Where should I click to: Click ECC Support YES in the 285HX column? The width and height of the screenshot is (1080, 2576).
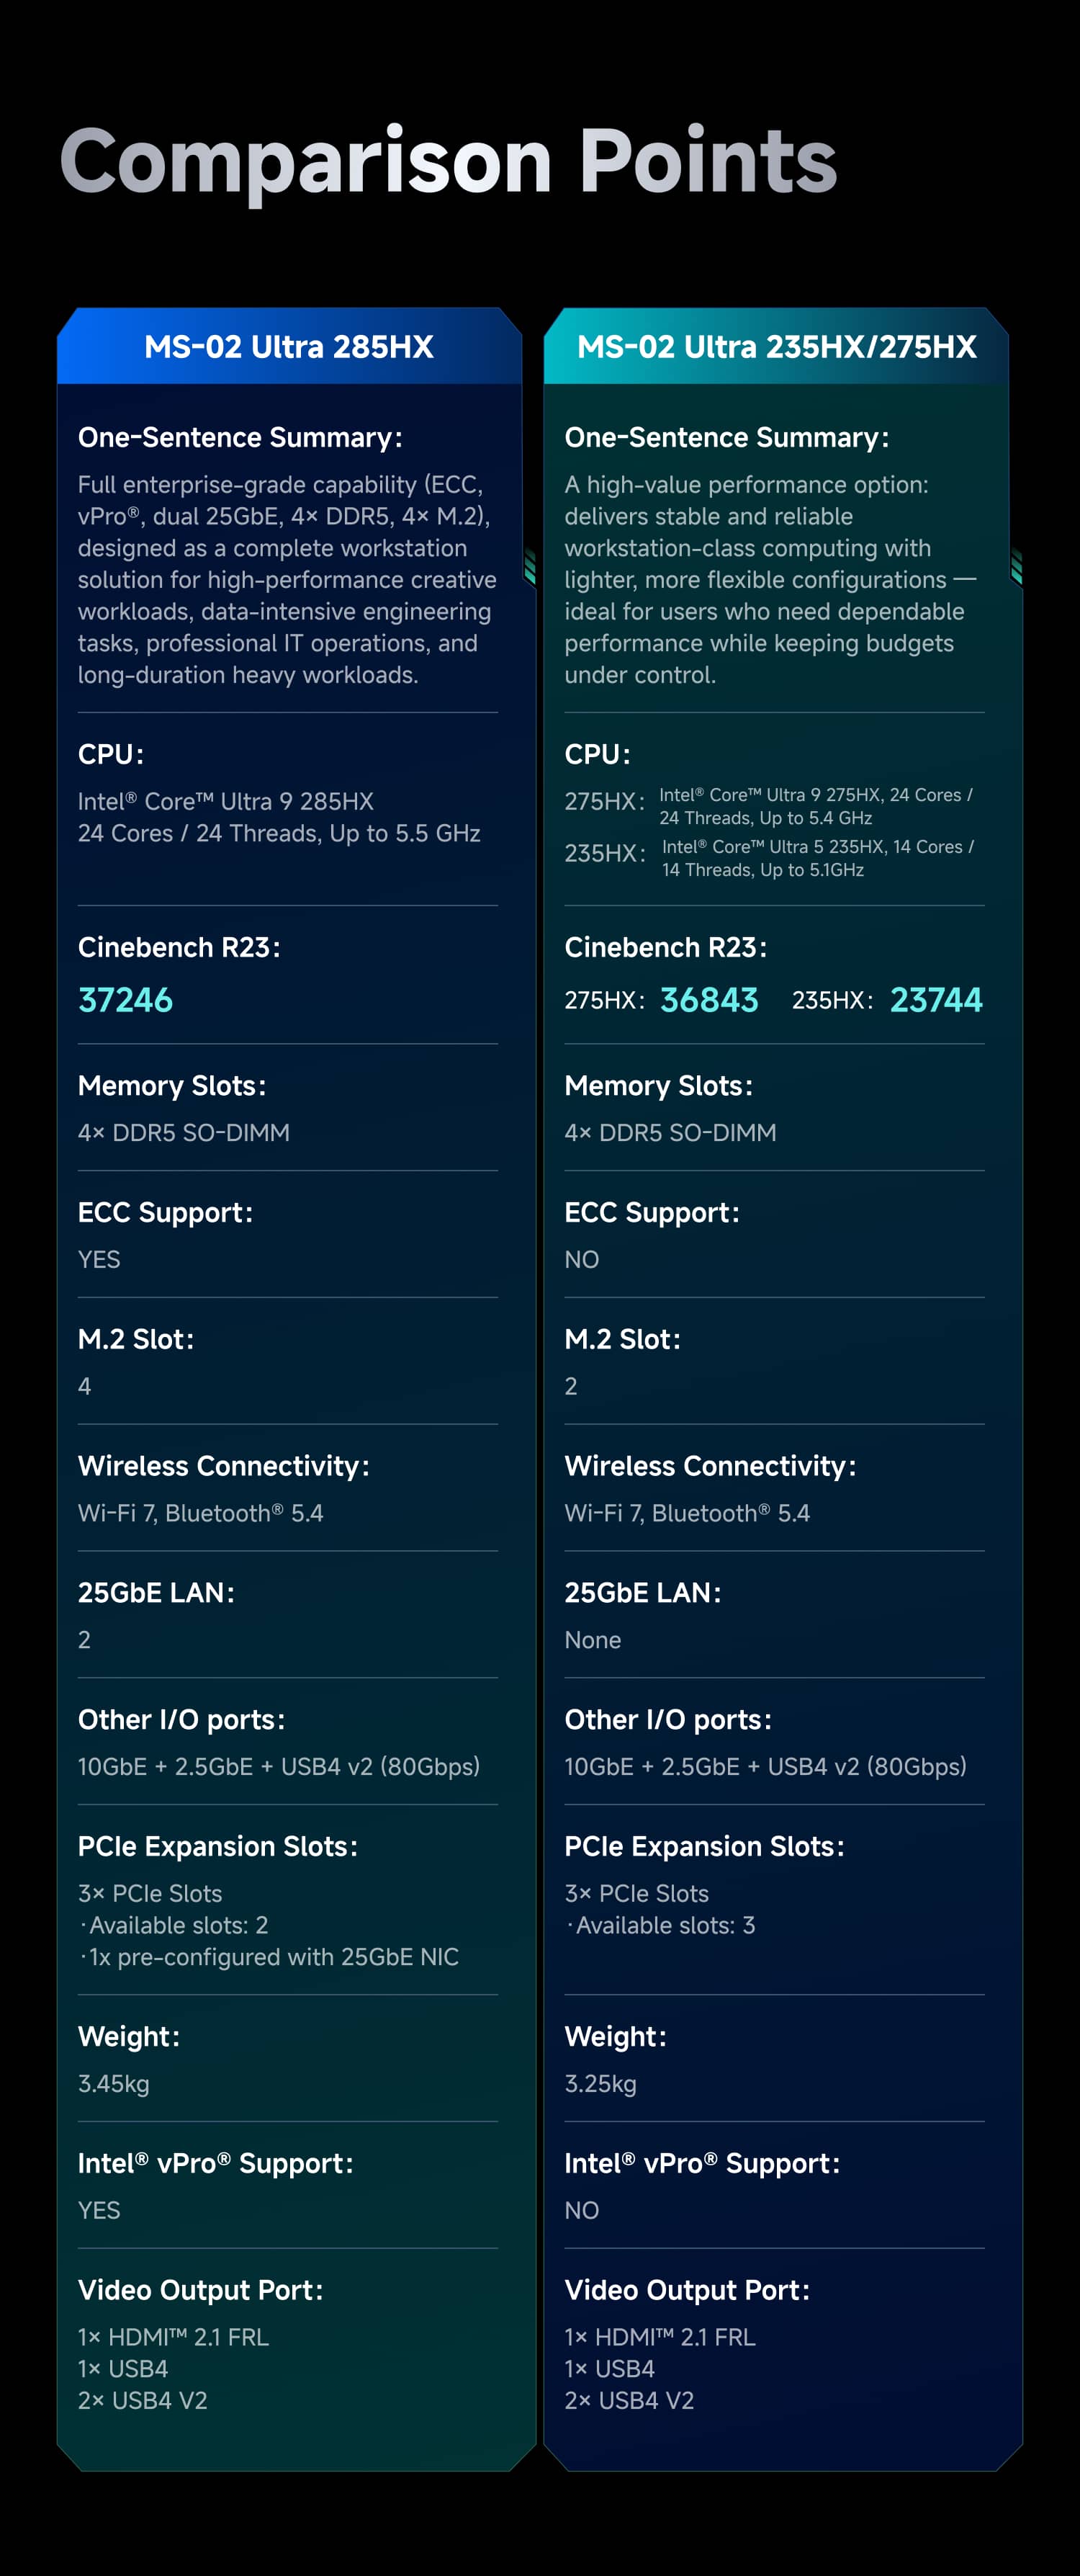(99, 1260)
